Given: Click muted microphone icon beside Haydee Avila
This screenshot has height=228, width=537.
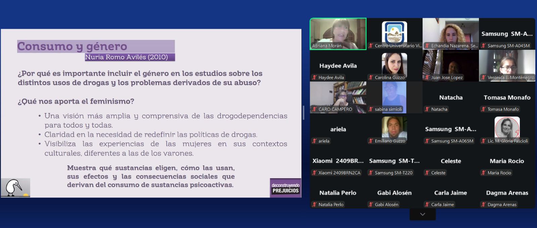Looking at the screenshot, I should point(314,77).
